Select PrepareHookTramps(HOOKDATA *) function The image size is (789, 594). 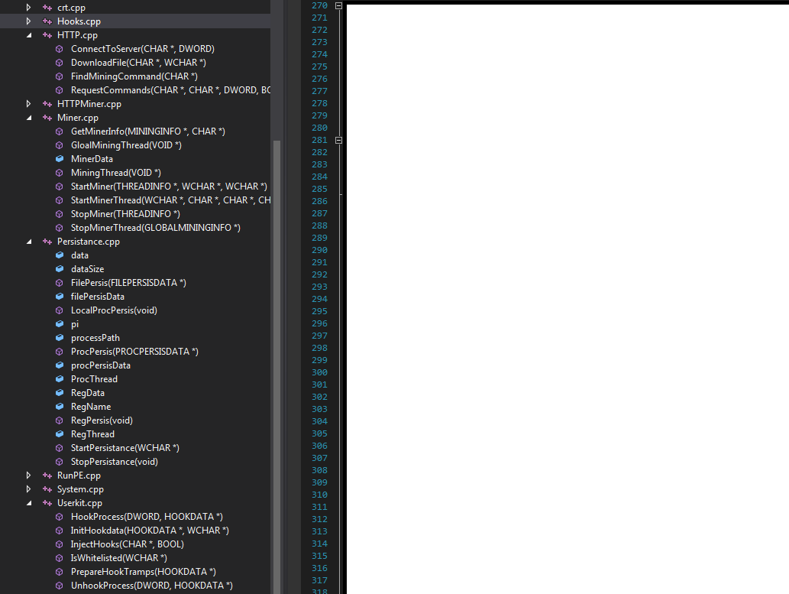click(144, 572)
